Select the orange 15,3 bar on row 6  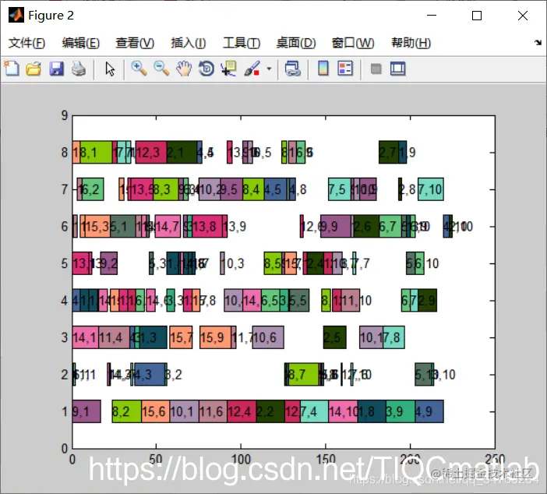click(x=97, y=227)
